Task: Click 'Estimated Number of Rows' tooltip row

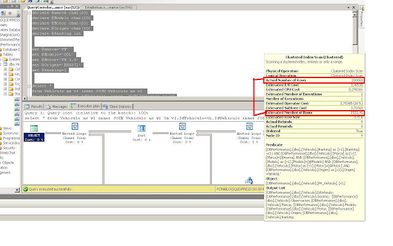Action: pyautogui.click(x=314, y=113)
